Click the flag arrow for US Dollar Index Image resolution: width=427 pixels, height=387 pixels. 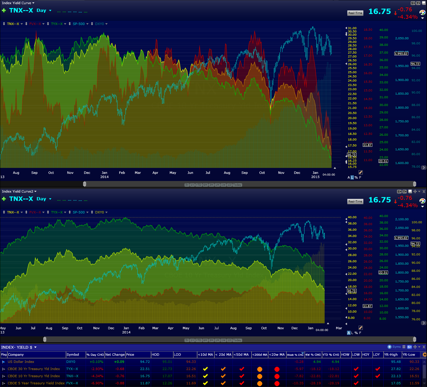4,362
